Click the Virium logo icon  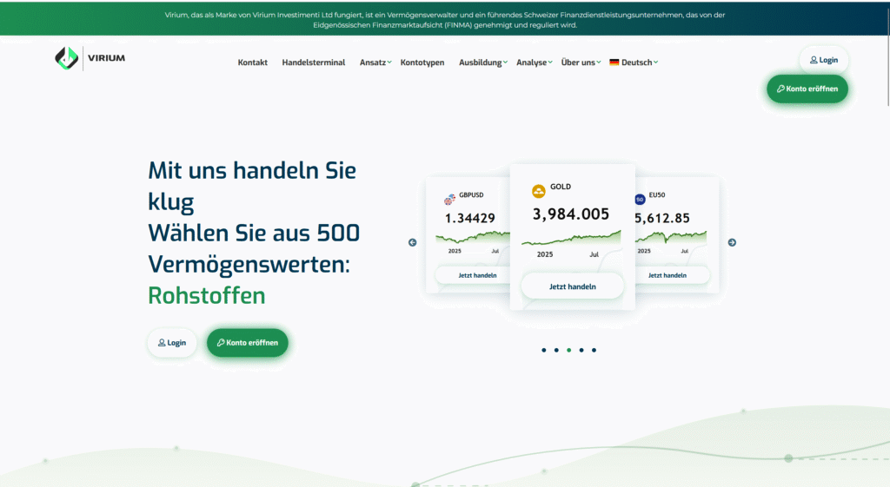click(x=66, y=58)
